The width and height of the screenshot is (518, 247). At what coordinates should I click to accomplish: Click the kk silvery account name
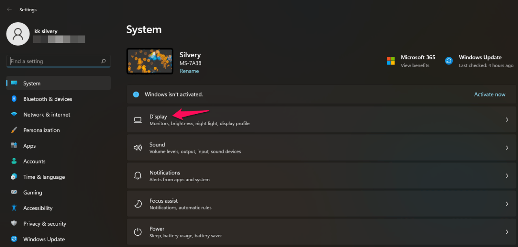click(46, 31)
